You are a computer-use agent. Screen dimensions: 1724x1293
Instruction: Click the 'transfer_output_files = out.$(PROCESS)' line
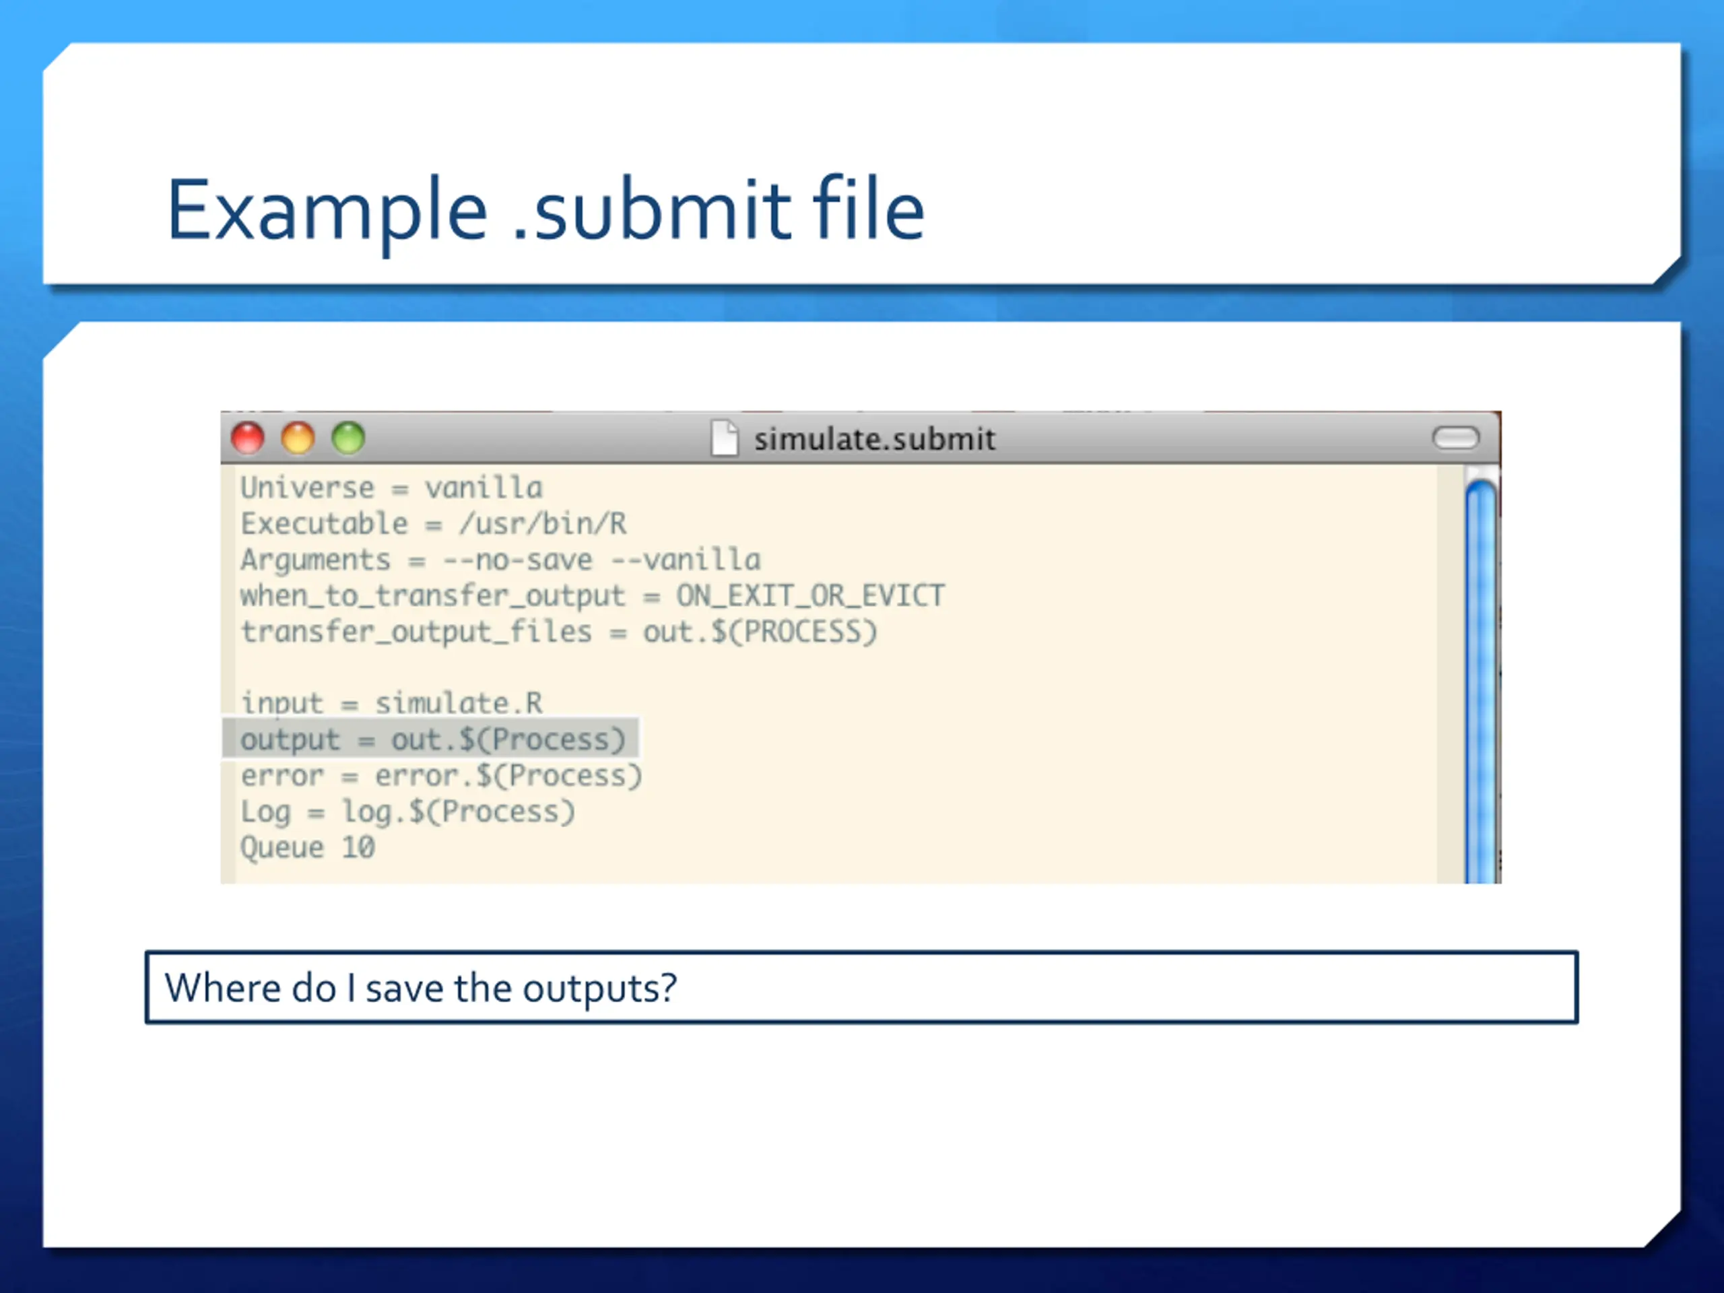point(559,632)
